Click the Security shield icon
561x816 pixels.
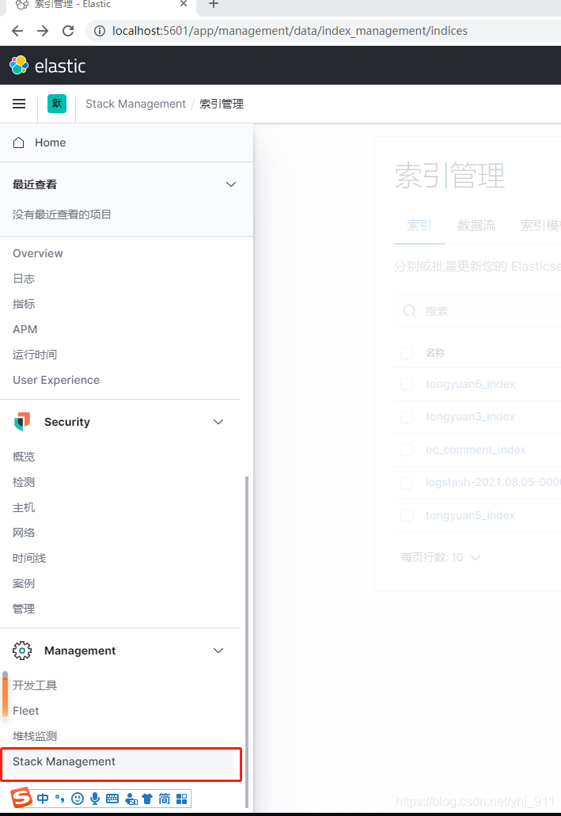click(x=22, y=422)
